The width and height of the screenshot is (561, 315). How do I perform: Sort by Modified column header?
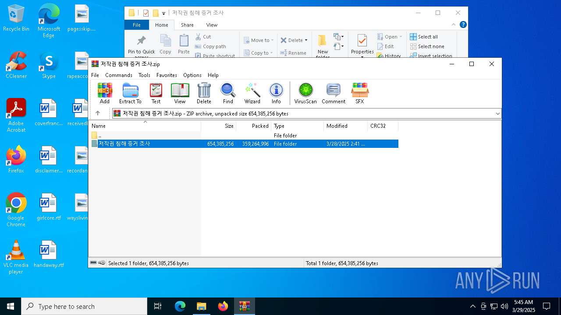346,126
